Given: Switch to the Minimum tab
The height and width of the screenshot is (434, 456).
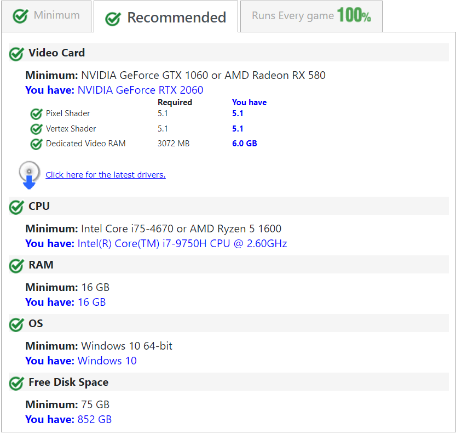Looking at the screenshot, I should (x=46, y=16).
